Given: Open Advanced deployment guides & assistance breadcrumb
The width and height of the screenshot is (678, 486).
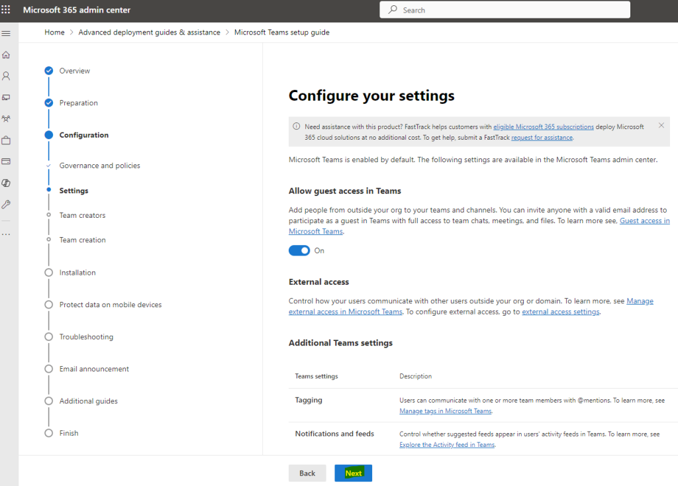Looking at the screenshot, I should pyautogui.click(x=149, y=32).
